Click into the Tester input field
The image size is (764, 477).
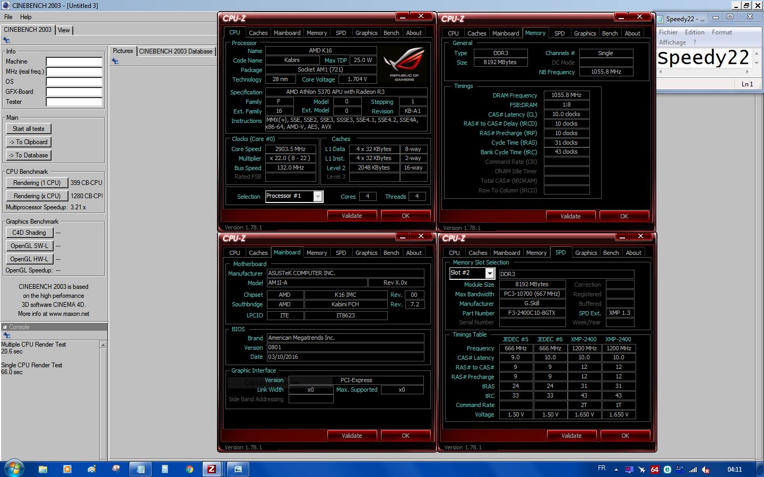coord(74,102)
